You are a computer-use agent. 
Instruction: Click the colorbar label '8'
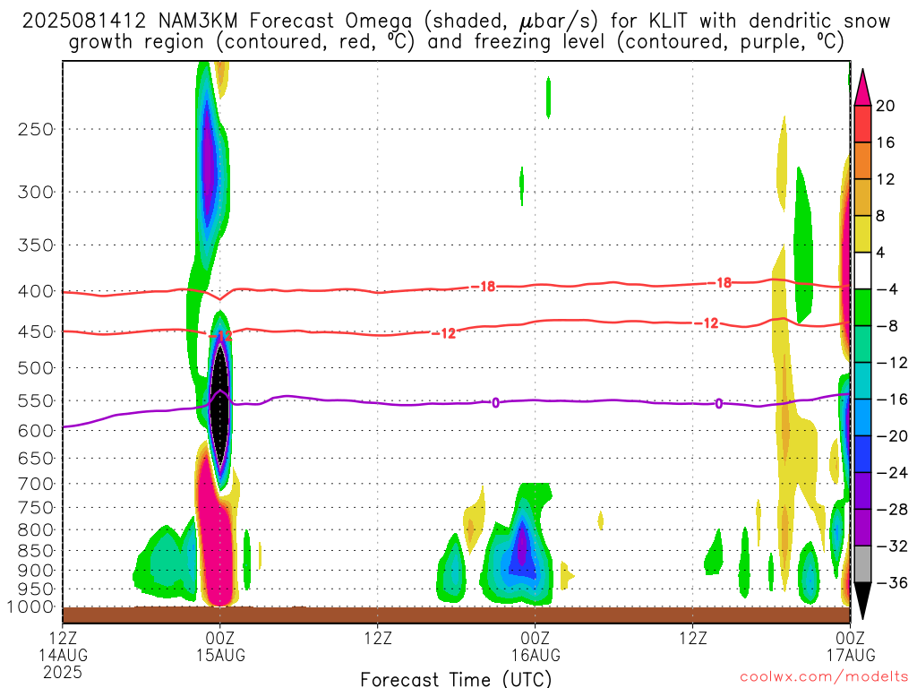[x=880, y=216]
